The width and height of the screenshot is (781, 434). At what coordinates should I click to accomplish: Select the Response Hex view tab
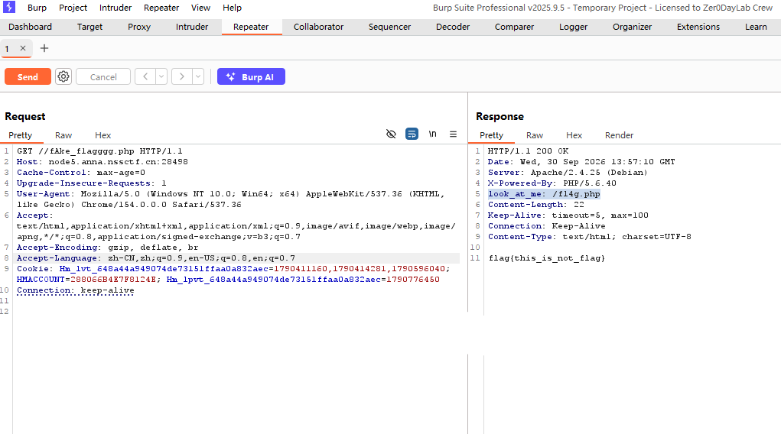[x=574, y=135]
